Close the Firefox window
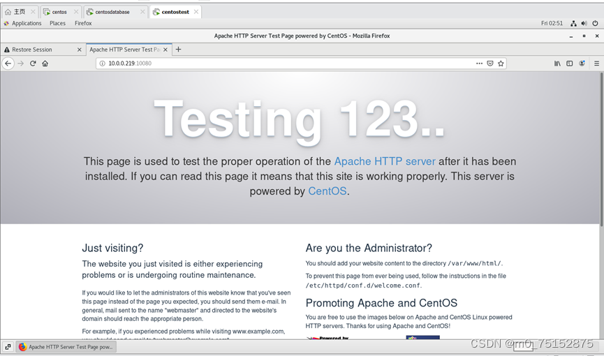Image resolution: width=604 pixels, height=356 pixels. click(597, 36)
